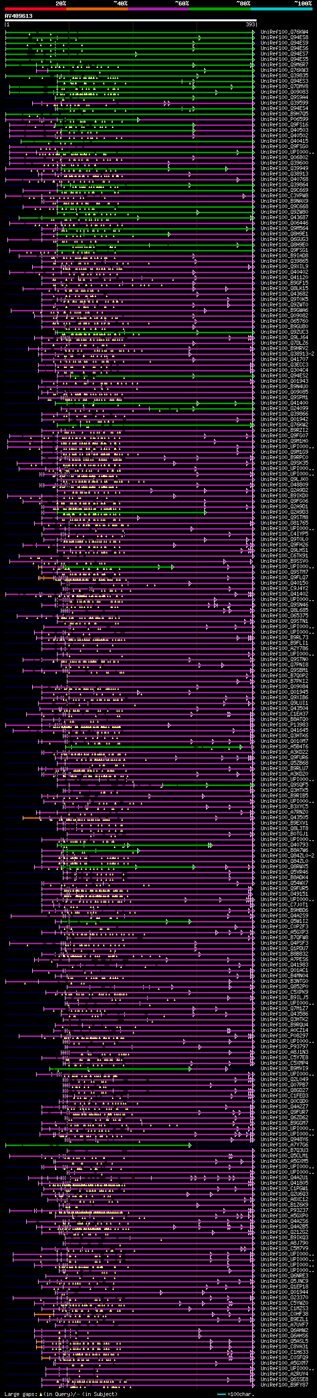This screenshot has height=1398, width=317.
Task: Select hit UniRef100_Q8H9E0
Action: pos(284,245)
